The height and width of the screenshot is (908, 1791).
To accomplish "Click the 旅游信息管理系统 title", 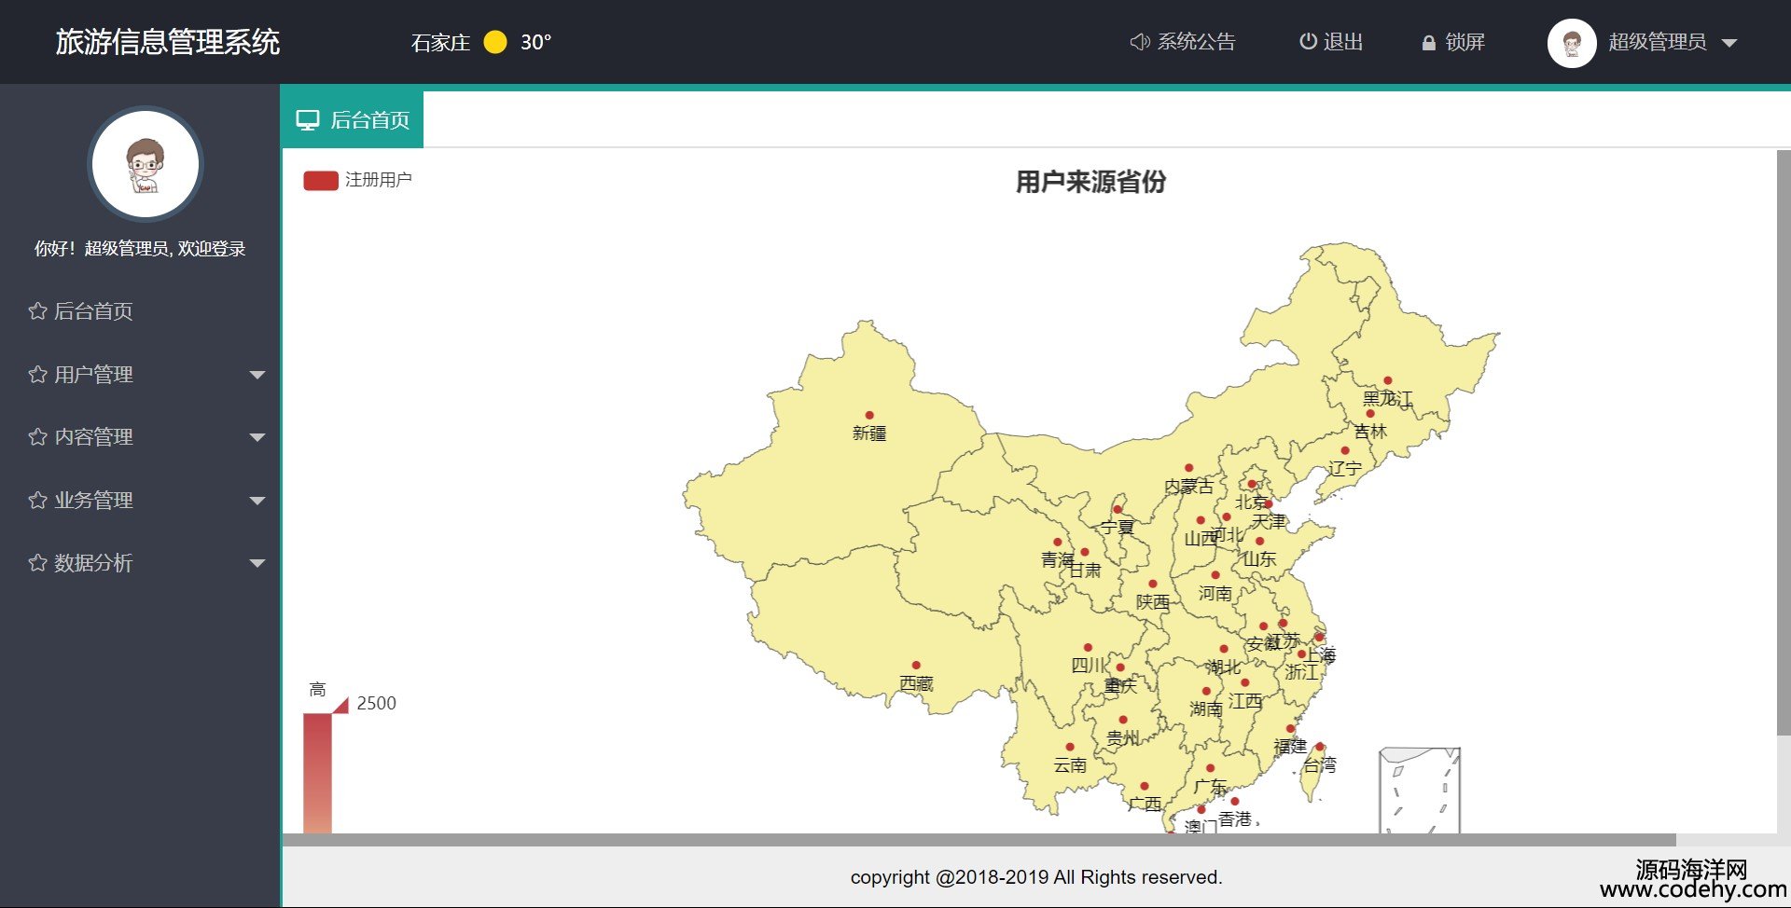I will (x=168, y=42).
